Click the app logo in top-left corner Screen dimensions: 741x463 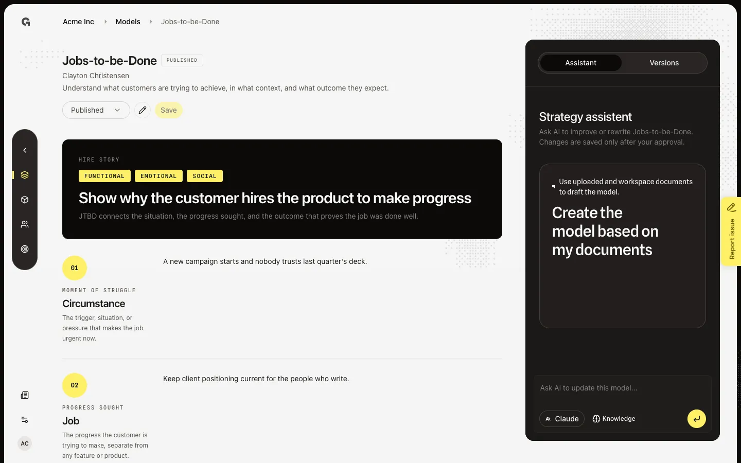26,22
